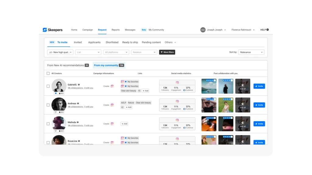Toggle favorite heart under GabrielS. photo

point(56,93)
